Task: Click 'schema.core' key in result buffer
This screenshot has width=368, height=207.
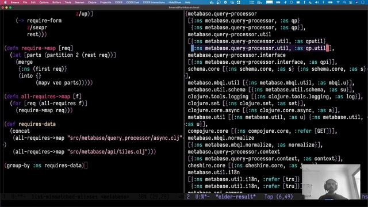Action: [x=204, y=69]
